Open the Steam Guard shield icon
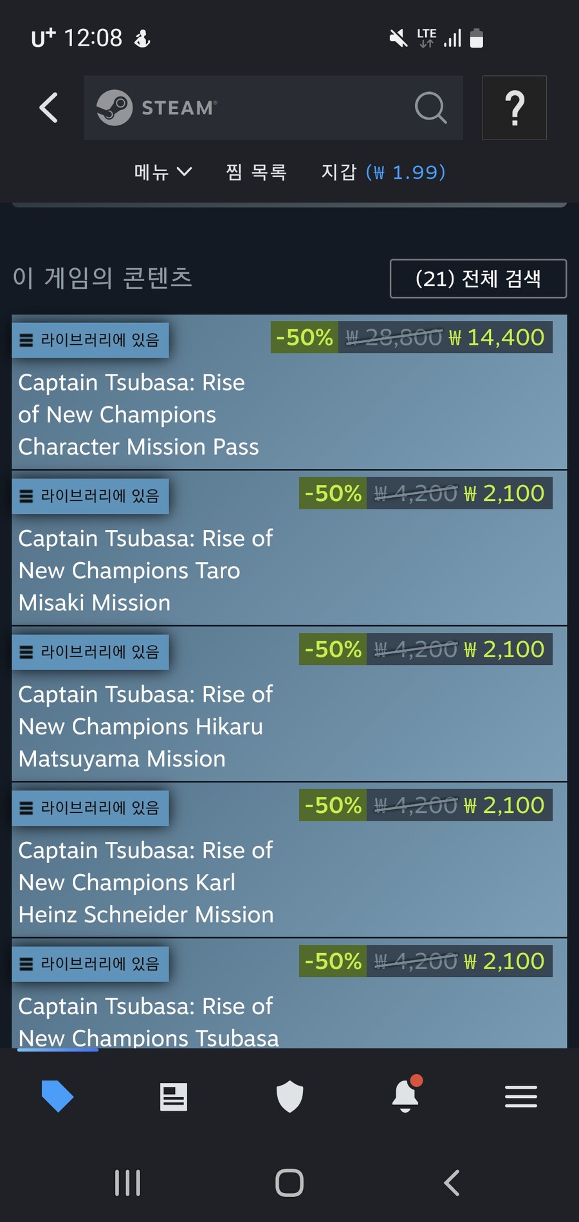 pos(289,1096)
